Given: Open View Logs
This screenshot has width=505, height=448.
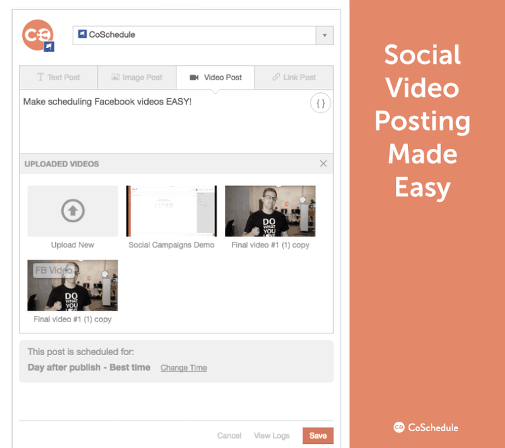Looking at the screenshot, I should point(271,436).
